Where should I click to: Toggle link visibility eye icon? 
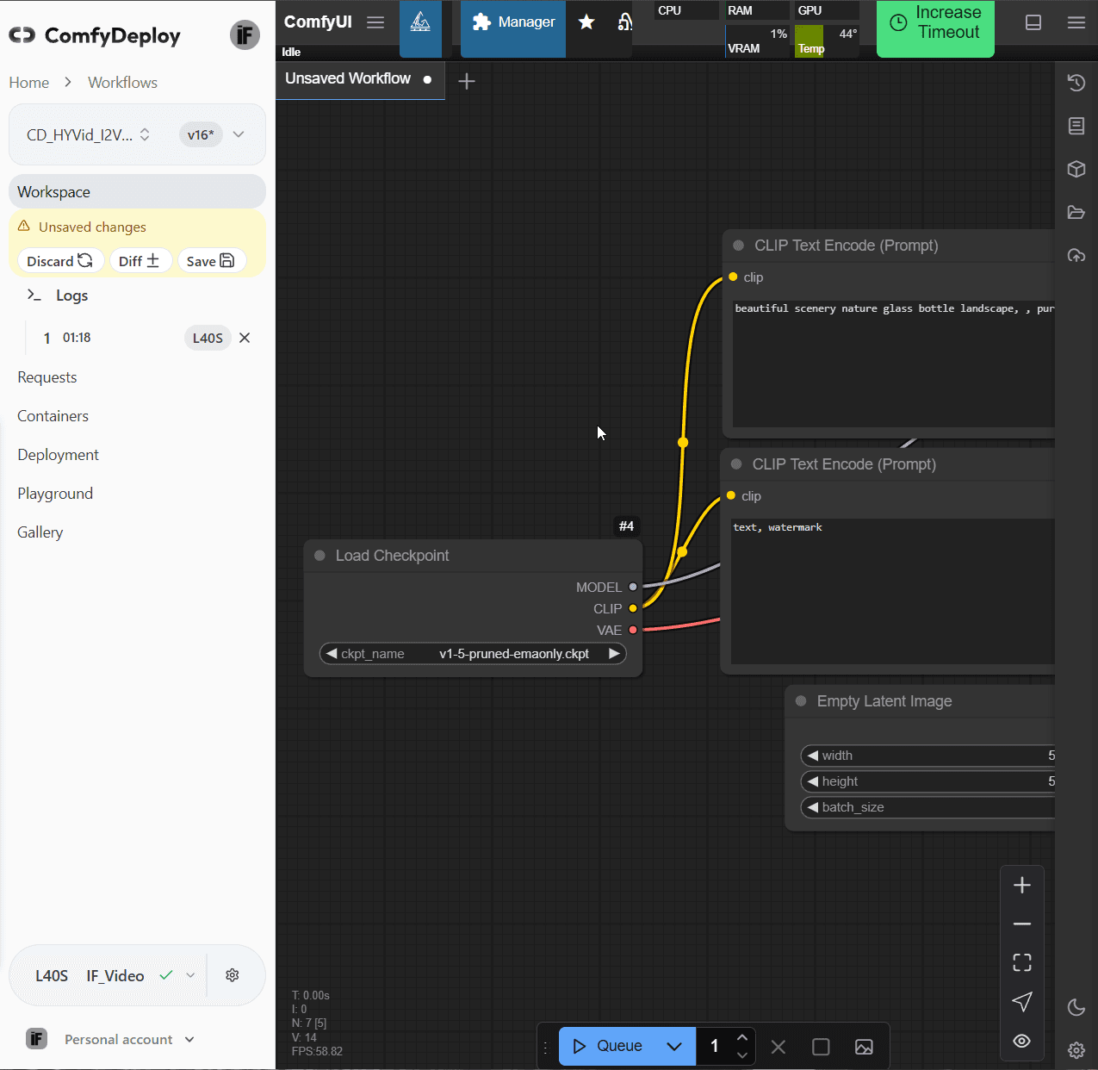click(x=1022, y=1041)
